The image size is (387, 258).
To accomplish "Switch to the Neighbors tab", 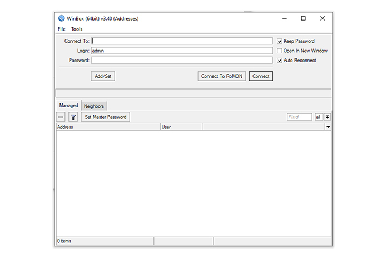I will (94, 106).
